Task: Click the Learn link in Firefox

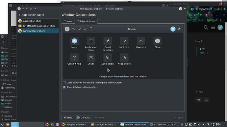Action: click(x=198, y=20)
